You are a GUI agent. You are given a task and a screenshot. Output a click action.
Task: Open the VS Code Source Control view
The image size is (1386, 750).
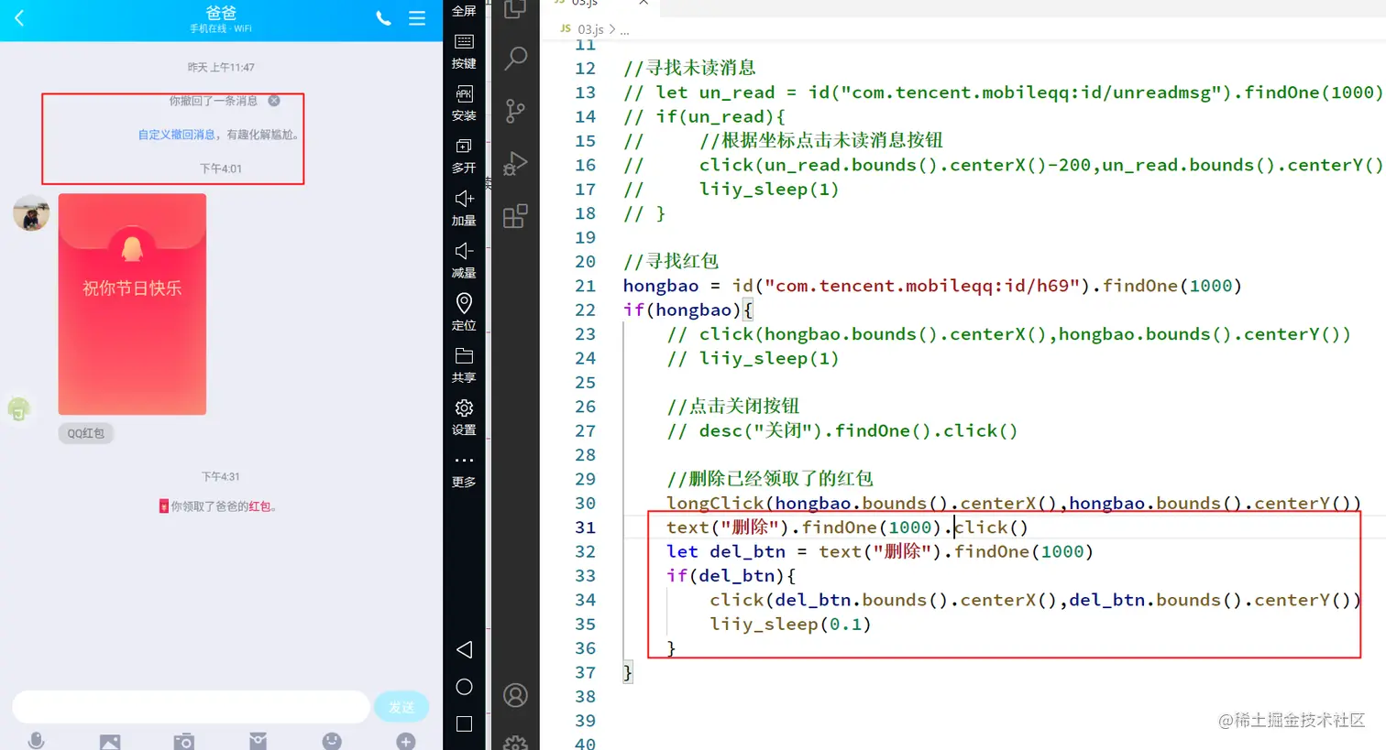[515, 111]
